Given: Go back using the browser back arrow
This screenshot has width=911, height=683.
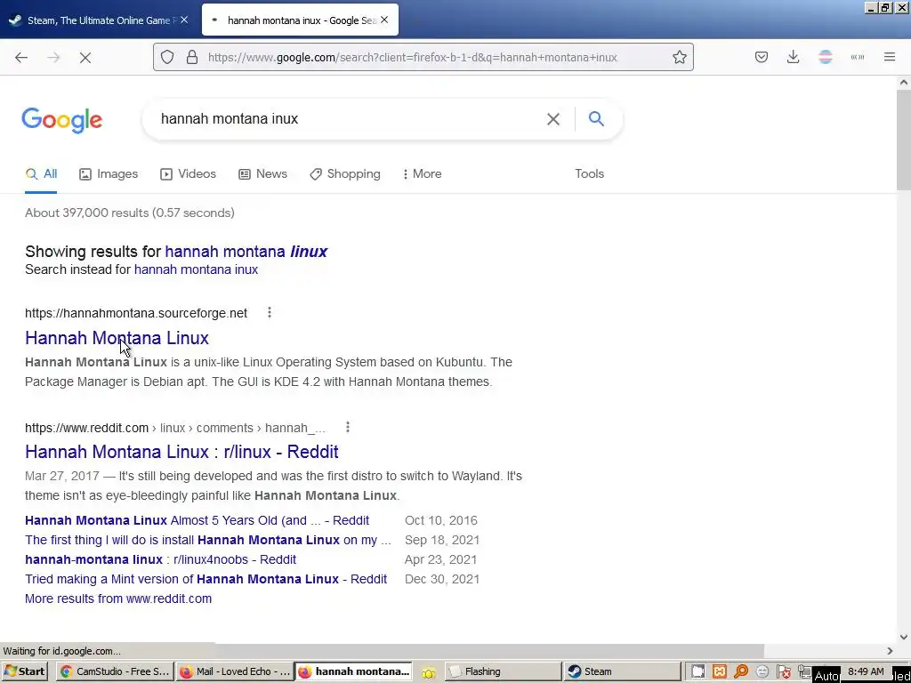Looking at the screenshot, I should click(x=21, y=57).
